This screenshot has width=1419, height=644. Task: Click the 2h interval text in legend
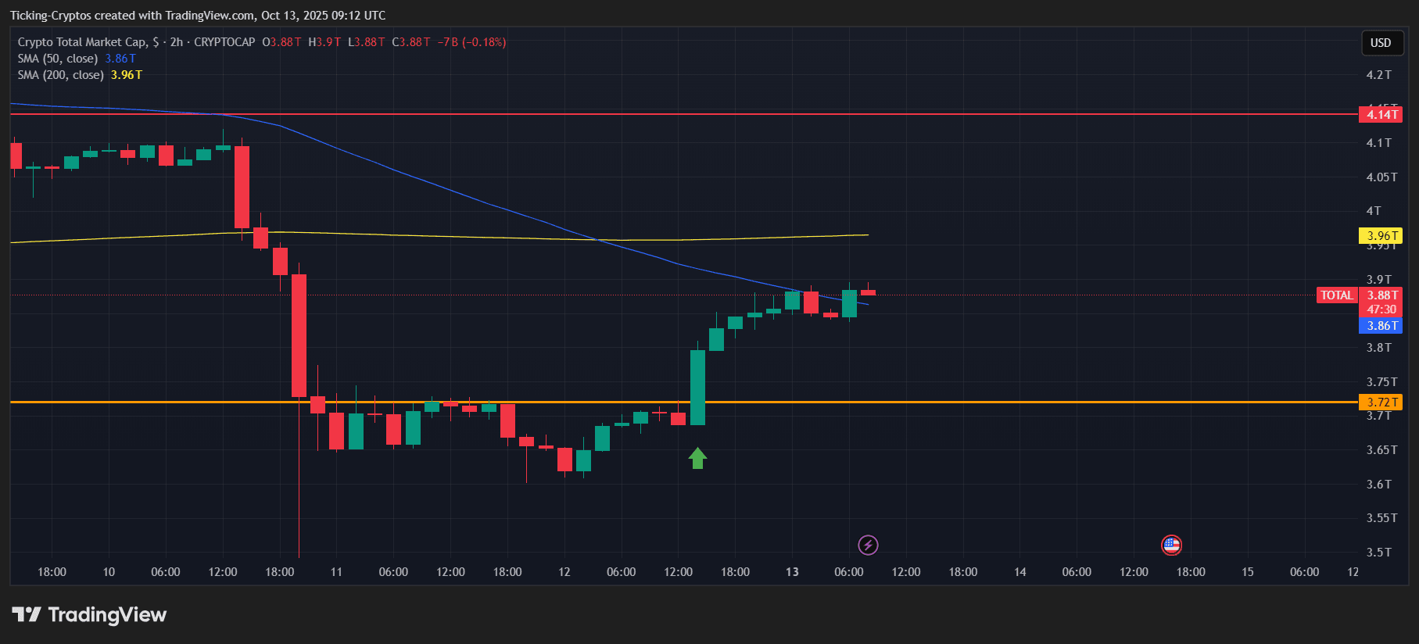coord(177,42)
